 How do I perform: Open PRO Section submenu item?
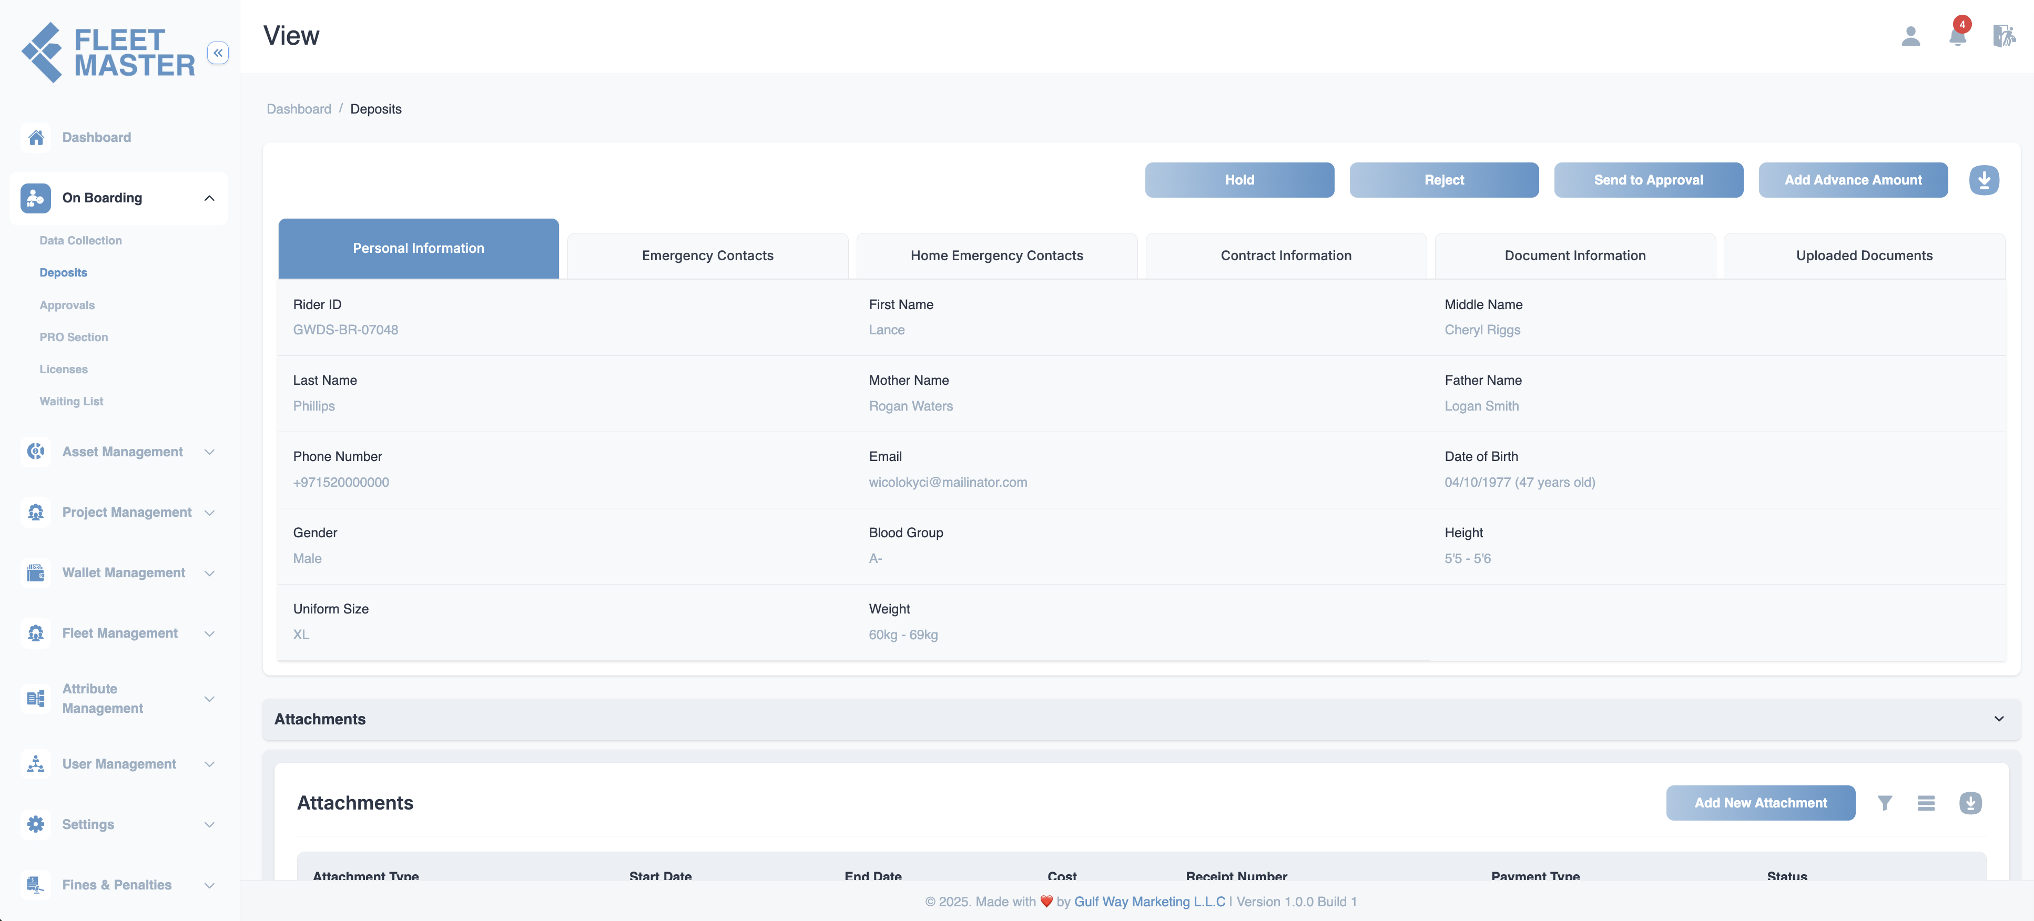(74, 337)
